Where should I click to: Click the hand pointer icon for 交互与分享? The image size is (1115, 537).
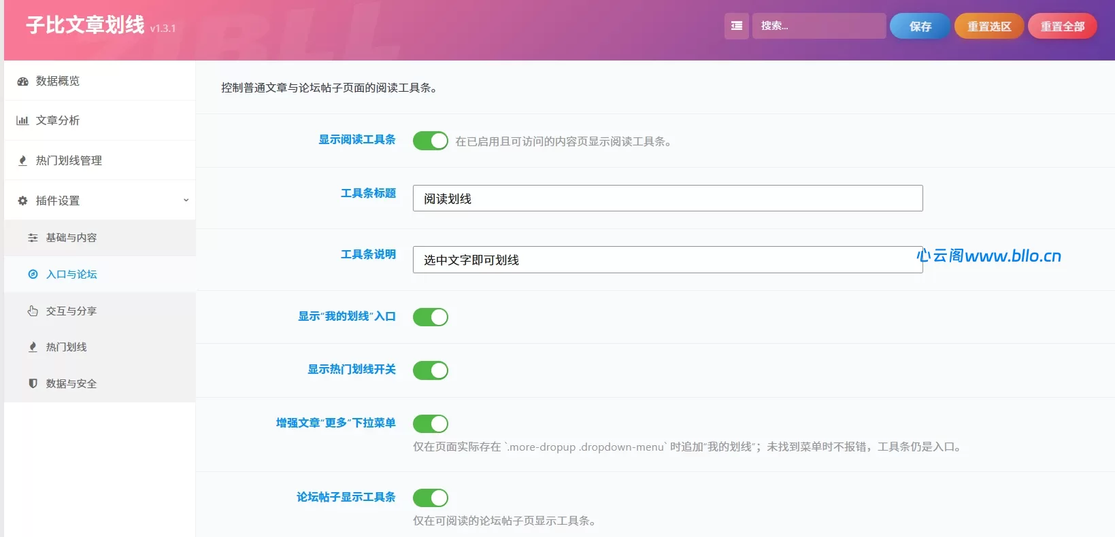point(33,311)
